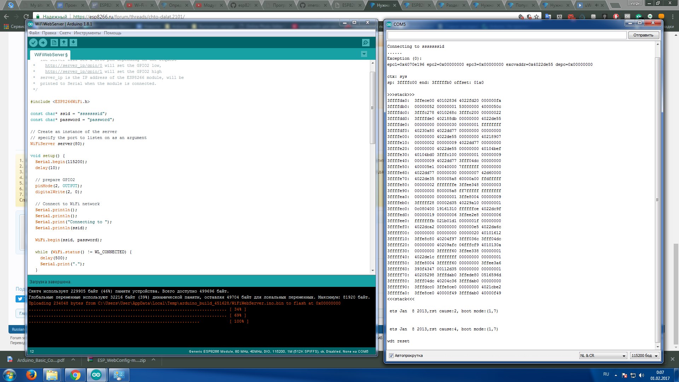Screen dimensions: 679x382
Task: Click the 'Connecting to sssssssid' line
Action: 416,46
